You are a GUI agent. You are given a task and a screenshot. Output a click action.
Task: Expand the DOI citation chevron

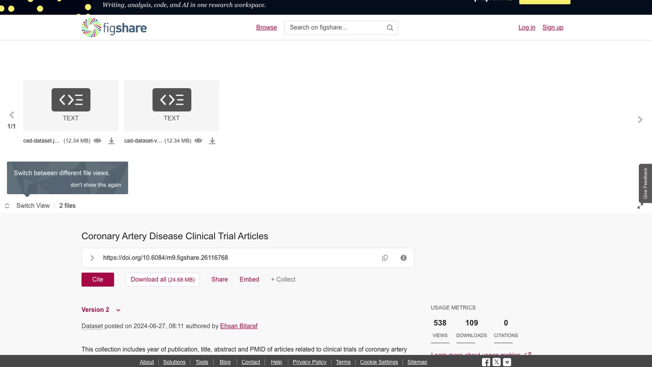[x=92, y=258]
